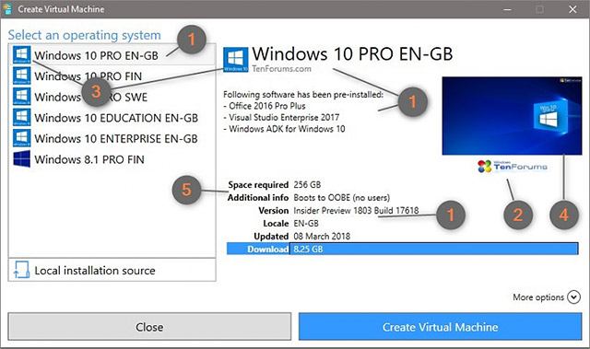This screenshot has height=349, width=590.
Task: Click the 'Version' label
Action: (x=273, y=210)
